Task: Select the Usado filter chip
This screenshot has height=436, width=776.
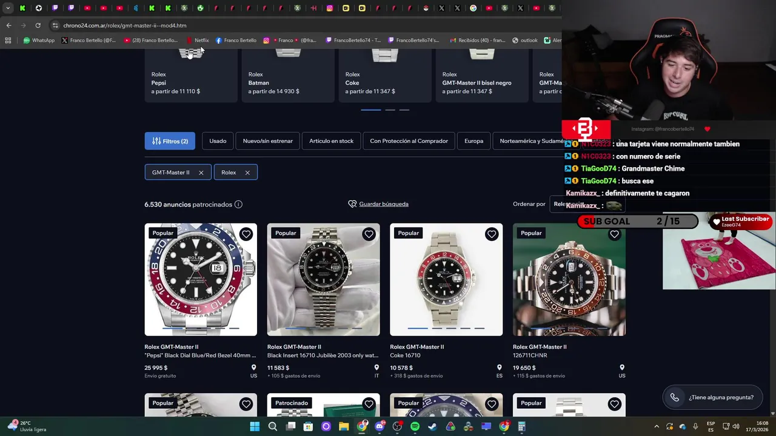Action: click(218, 141)
